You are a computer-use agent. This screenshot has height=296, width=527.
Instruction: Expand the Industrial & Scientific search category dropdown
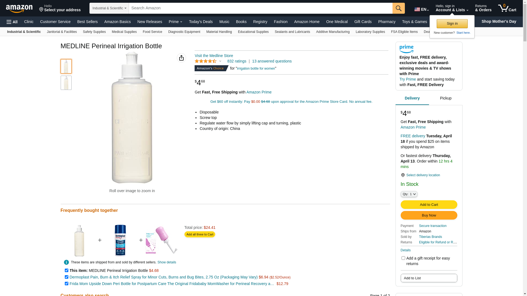pyautogui.click(x=109, y=8)
